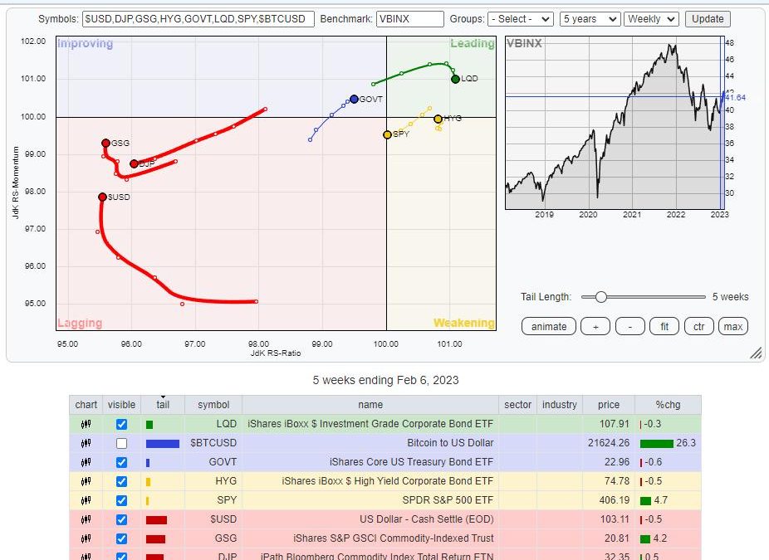Click the Update button
Image resolution: width=769 pixels, height=560 pixels.
point(708,19)
